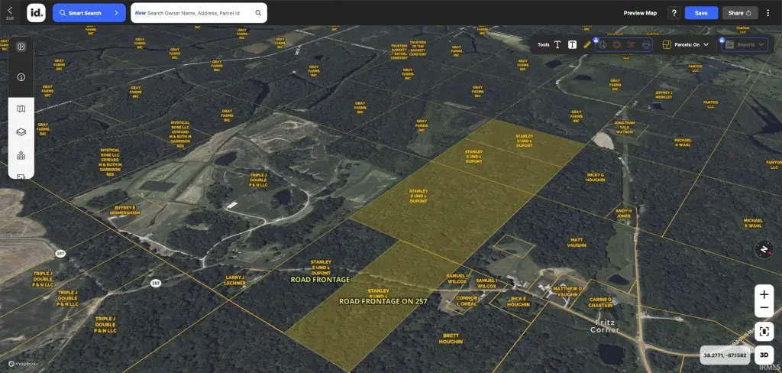This screenshot has width=782, height=373.
Task: Open the Preview Map view
Action: pyautogui.click(x=640, y=13)
